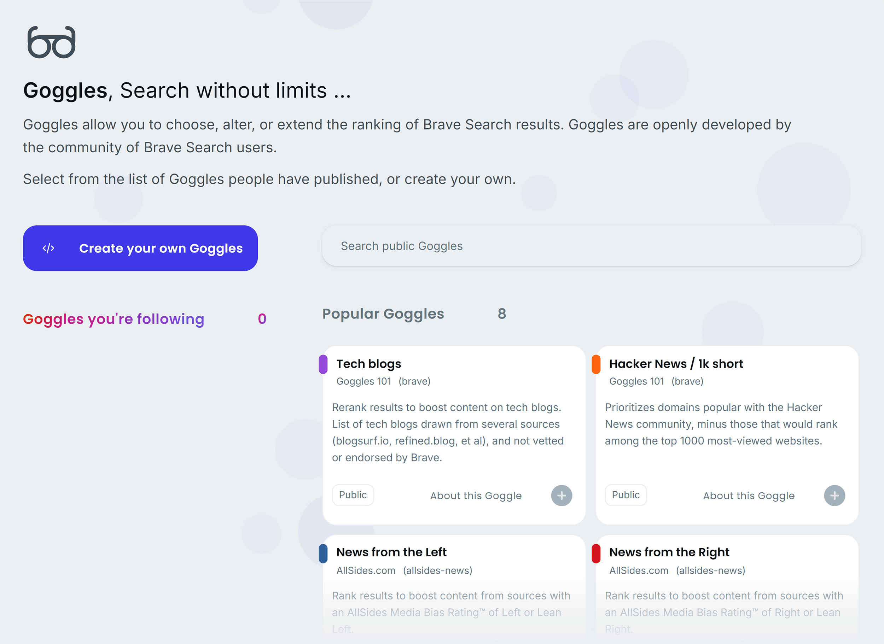Open Hacker News / 1k short title
Viewport: 884px width, 644px height.
tap(676, 364)
